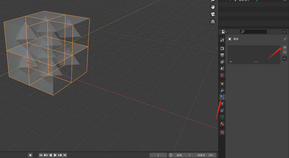Screen dimensions: 289x158
Task: Open the Particles properties tab
Action: pos(222,97)
